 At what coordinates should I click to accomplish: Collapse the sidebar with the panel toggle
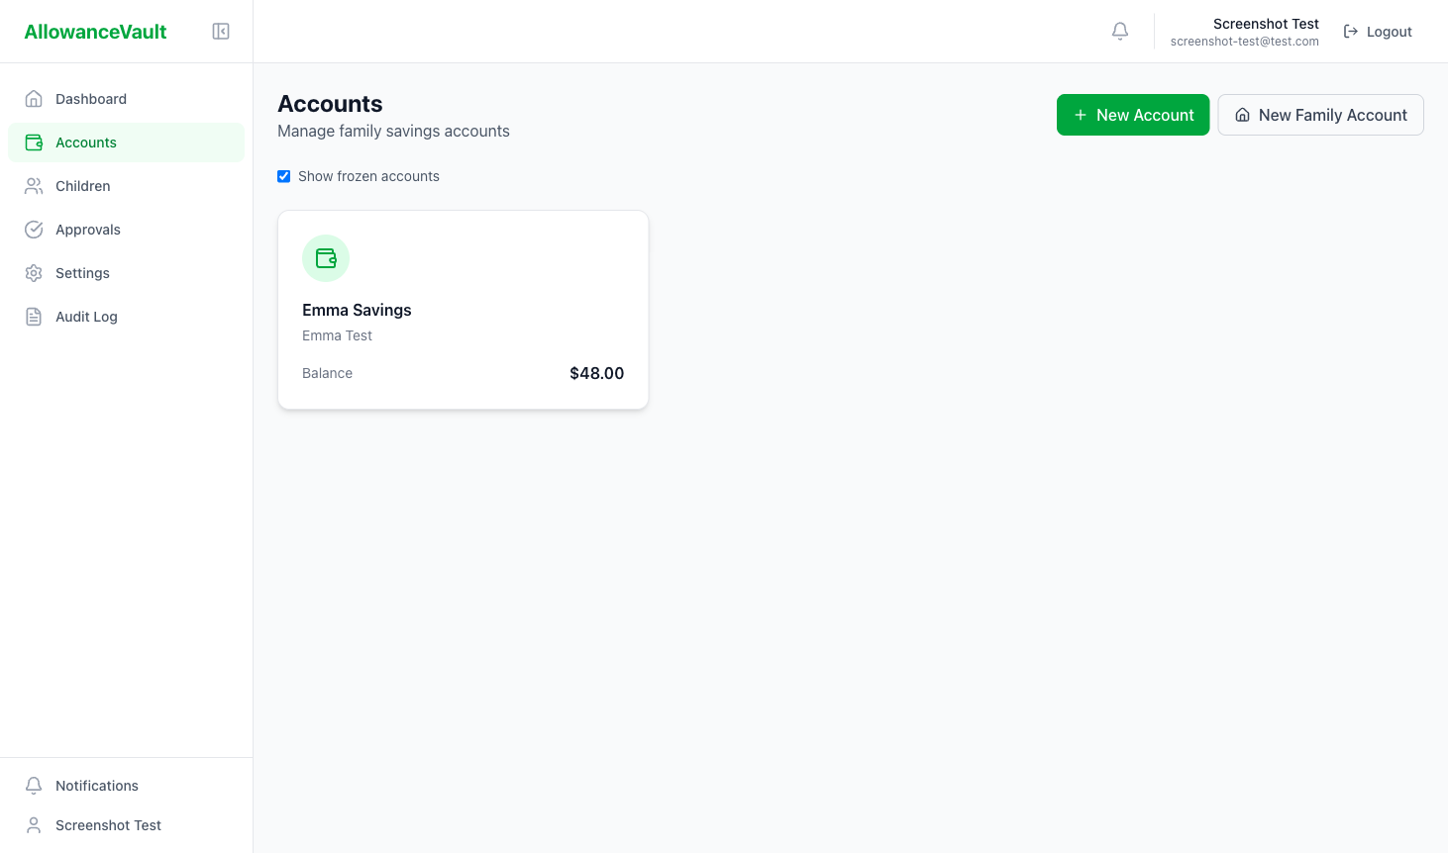click(220, 31)
